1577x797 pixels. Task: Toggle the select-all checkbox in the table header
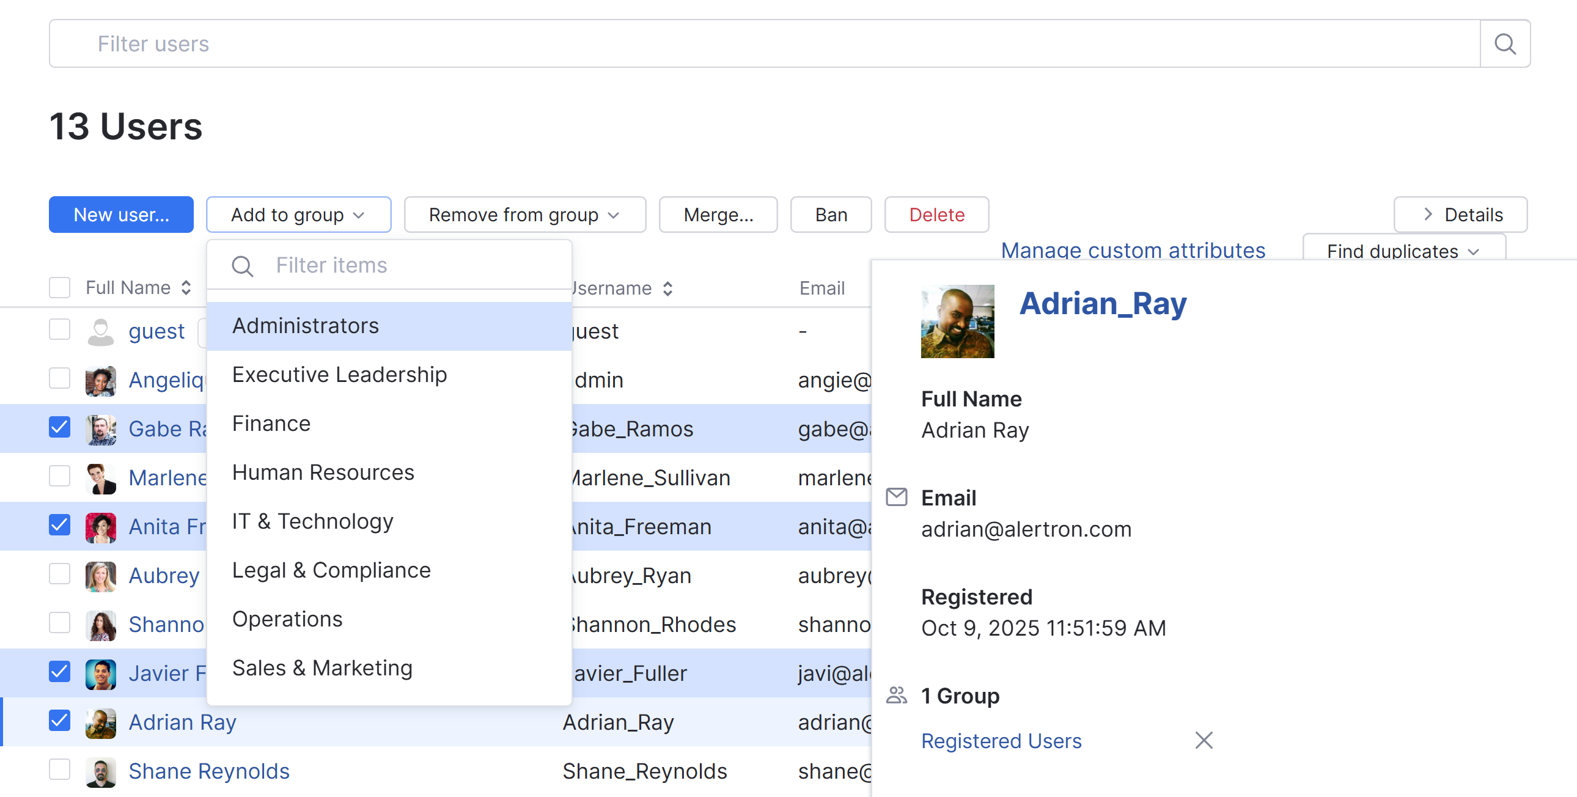[59, 287]
